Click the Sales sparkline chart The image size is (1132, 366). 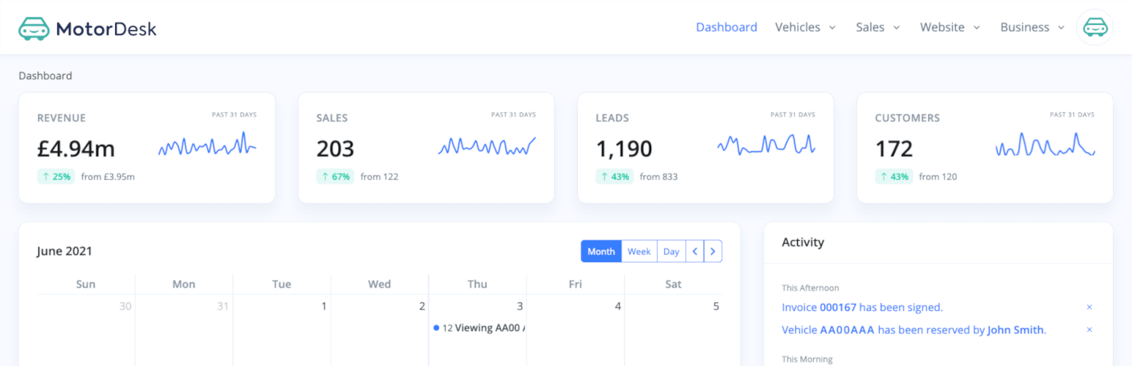[x=487, y=146]
